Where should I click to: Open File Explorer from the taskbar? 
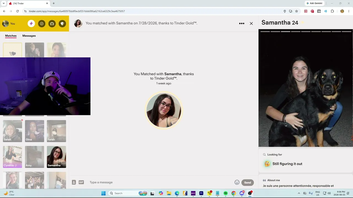coord(169,193)
